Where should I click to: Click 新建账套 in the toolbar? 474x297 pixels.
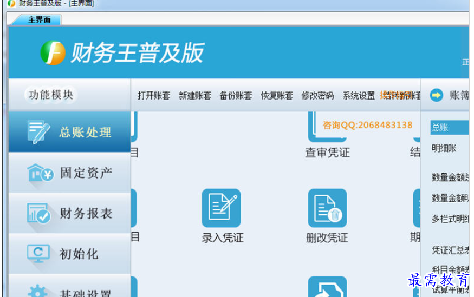[195, 96]
